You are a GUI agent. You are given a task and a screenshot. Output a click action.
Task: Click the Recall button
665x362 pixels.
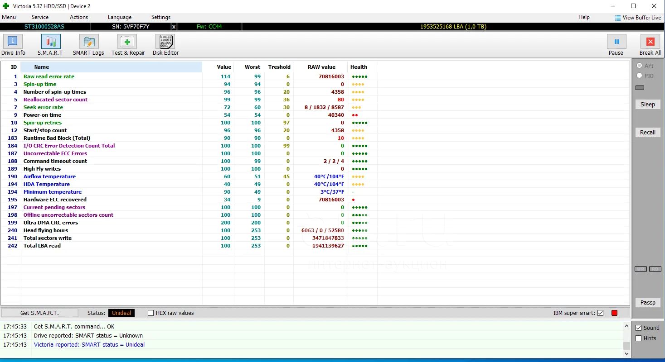coord(647,132)
